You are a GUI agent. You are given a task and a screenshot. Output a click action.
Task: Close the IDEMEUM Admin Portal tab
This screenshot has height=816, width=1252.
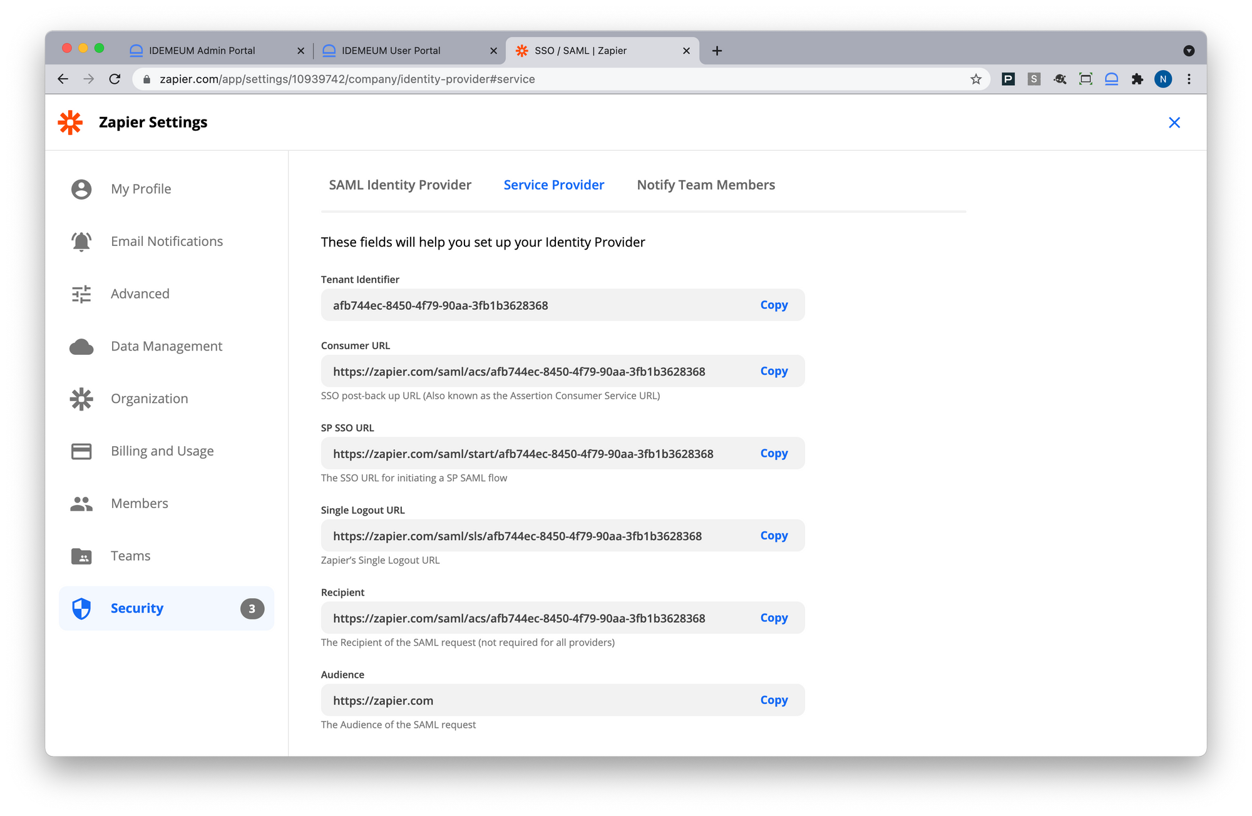tap(300, 51)
